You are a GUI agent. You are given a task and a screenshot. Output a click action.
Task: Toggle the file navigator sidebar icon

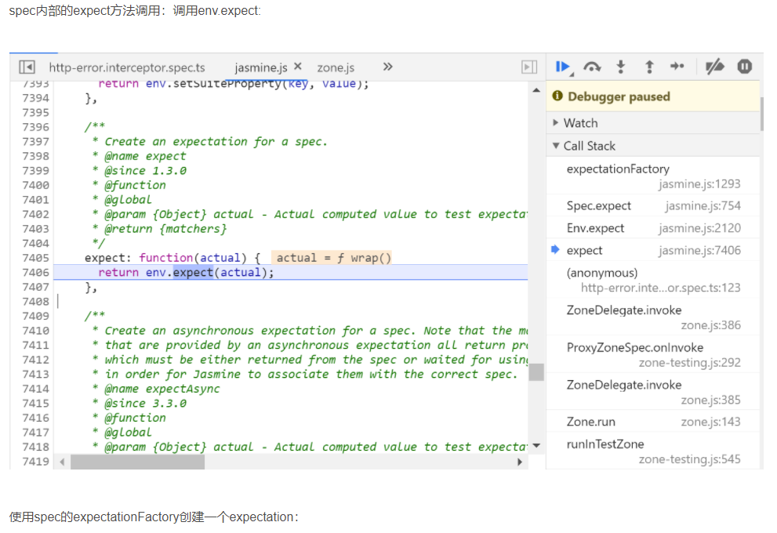click(27, 67)
